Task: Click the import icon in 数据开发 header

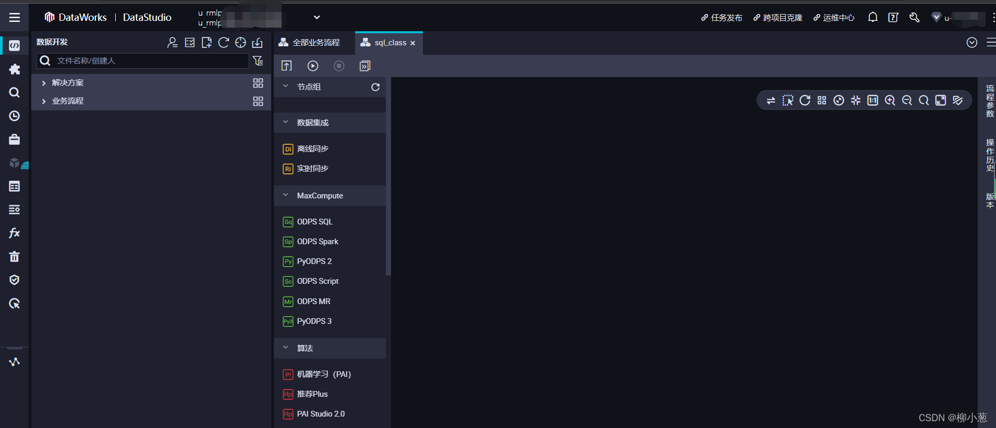Action: (x=258, y=43)
